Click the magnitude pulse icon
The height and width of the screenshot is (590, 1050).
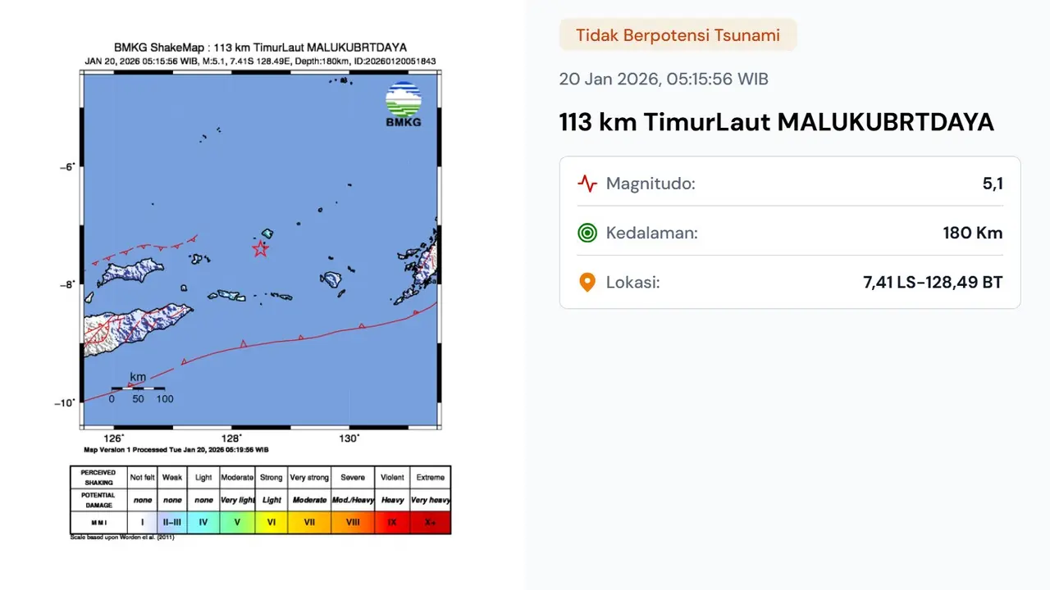pyautogui.click(x=587, y=184)
